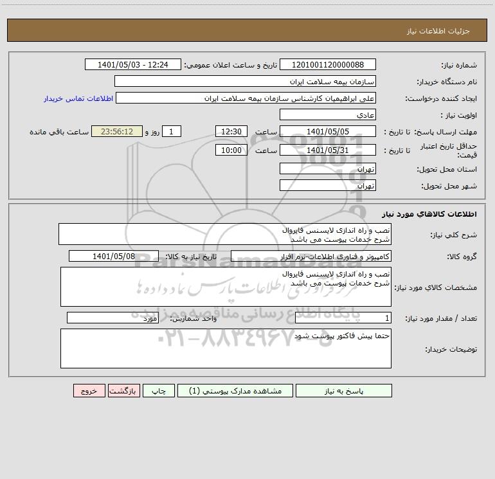The width and height of the screenshot is (495, 479).
Task: Click the بازگشت back button
Action: click(x=123, y=390)
